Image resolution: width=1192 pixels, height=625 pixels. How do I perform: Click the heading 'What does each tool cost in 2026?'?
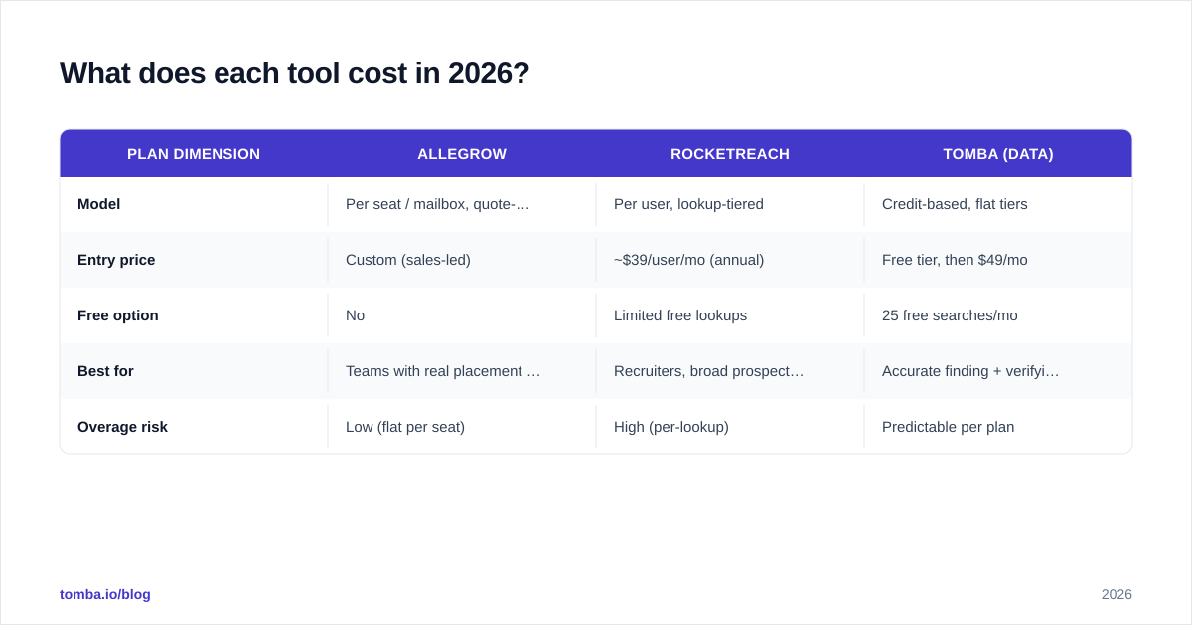click(295, 73)
